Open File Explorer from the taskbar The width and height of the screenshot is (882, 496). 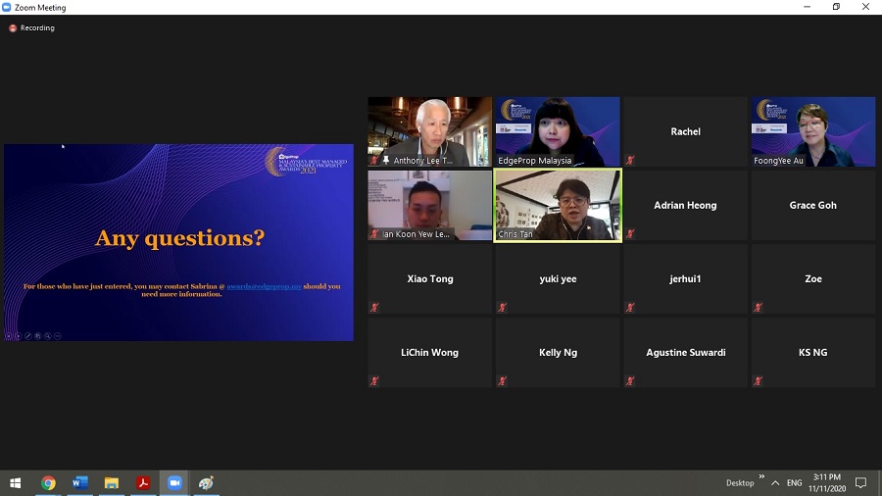tap(112, 483)
